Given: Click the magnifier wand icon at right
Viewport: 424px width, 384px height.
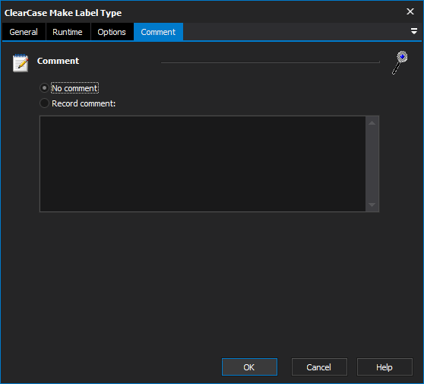Looking at the screenshot, I should click(x=400, y=62).
